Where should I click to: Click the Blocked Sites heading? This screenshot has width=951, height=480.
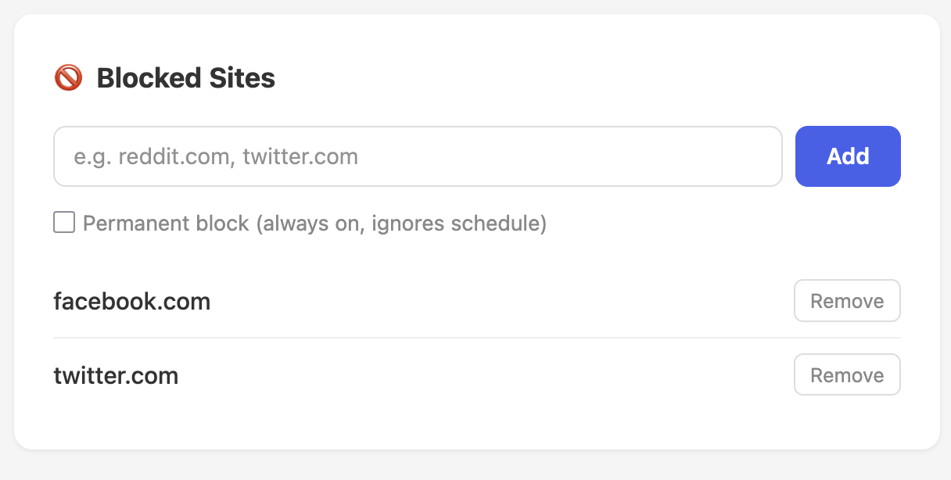pos(185,77)
